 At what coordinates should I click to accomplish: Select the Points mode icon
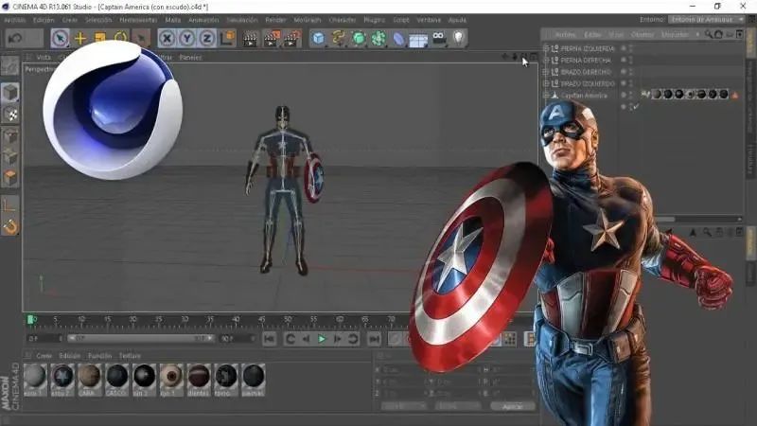(10, 136)
